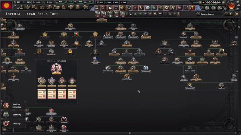
Task: Toggle the red star focus filter
Action: 150,14
